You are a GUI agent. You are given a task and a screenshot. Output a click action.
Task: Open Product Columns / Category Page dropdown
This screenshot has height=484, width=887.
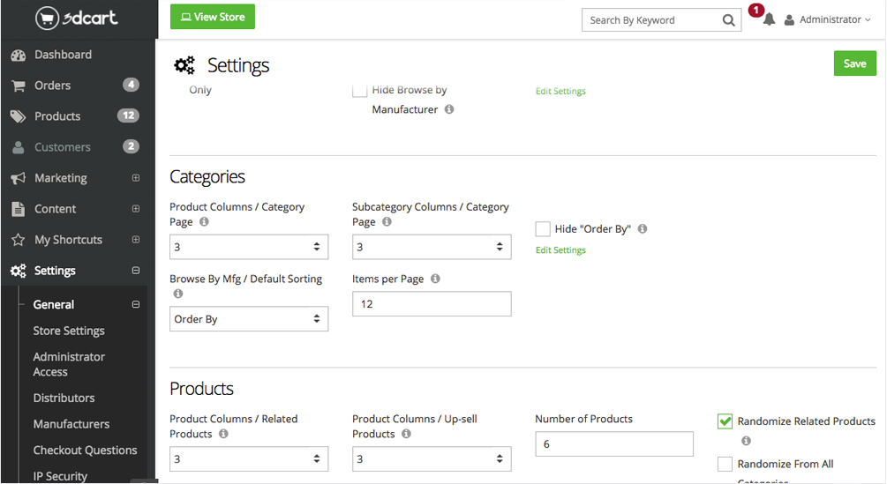point(249,247)
